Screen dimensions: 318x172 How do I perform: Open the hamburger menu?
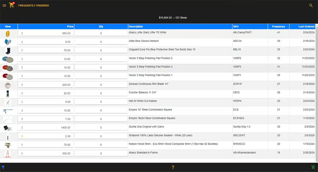tap(4, 5)
